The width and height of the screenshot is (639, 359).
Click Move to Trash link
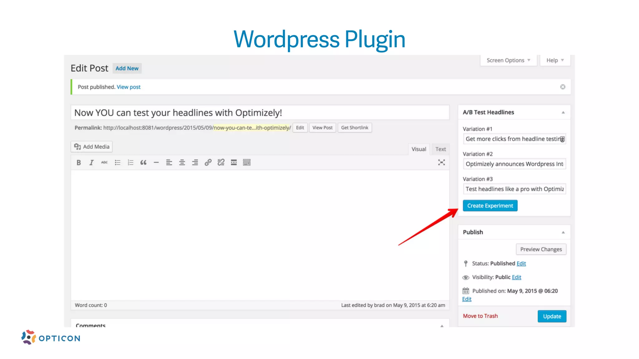click(x=480, y=316)
